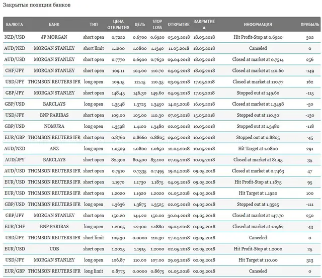The image size is (322, 278).
Task: Click opening date 27.04.2018
Action: tap(179, 238)
